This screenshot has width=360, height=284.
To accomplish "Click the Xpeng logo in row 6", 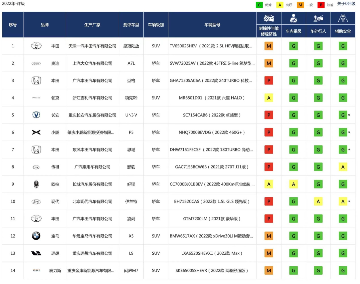I will tap(36, 132).
